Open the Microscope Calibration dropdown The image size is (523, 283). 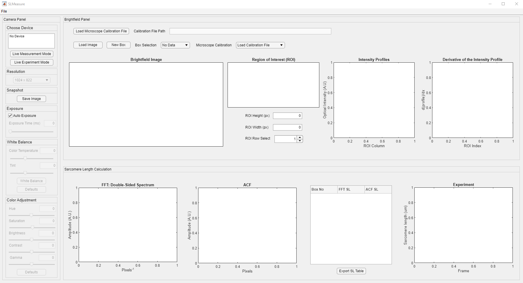pyautogui.click(x=260, y=45)
